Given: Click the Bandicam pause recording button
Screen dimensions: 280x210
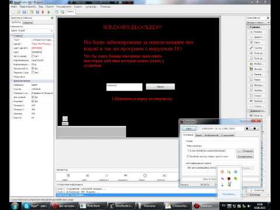Looking at the screenshot, I should click(x=247, y=128).
